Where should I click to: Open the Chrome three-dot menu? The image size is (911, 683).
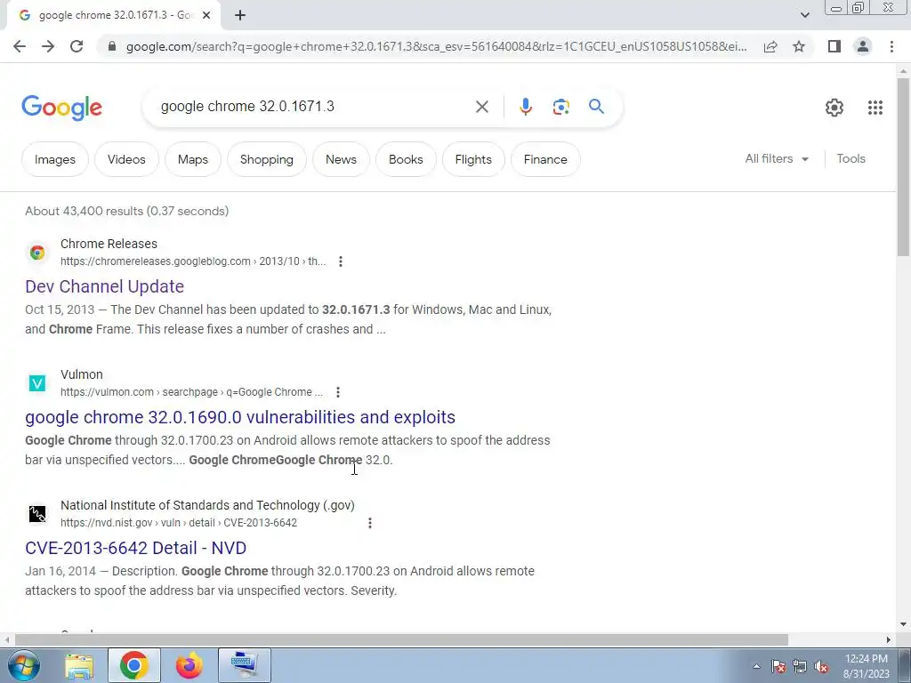click(x=891, y=46)
